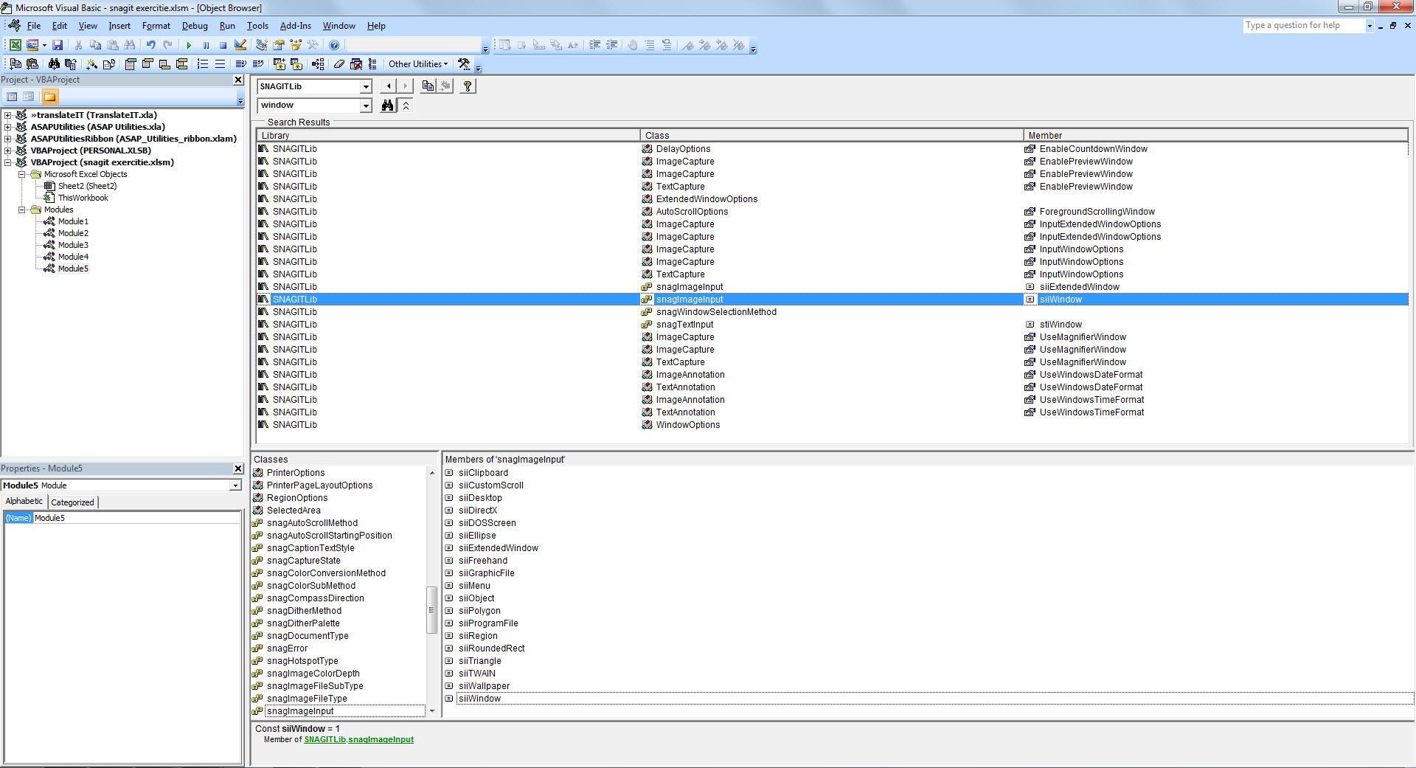Image resolution: width=1416 pixels, height=768 pixels.
Task: Click the Reset stop icon
Action: point(223,45)
